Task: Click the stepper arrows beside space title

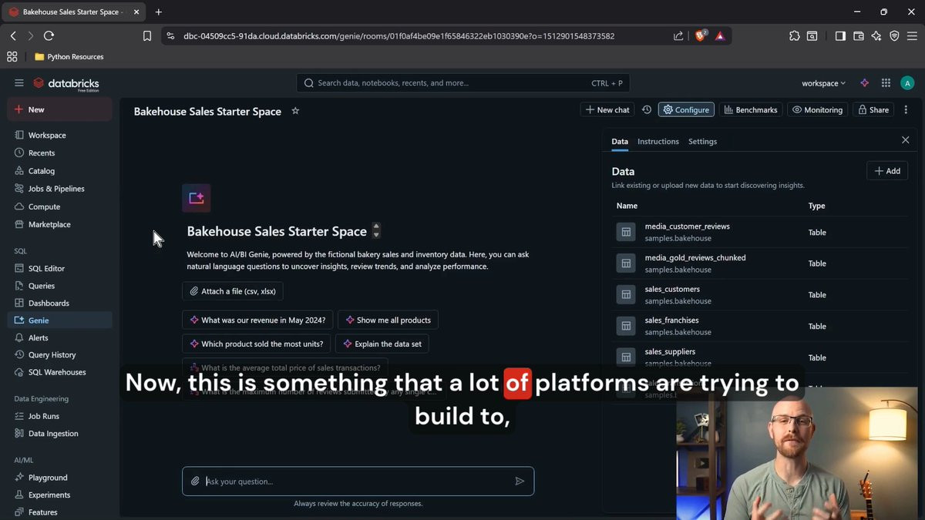Action: 376,231
